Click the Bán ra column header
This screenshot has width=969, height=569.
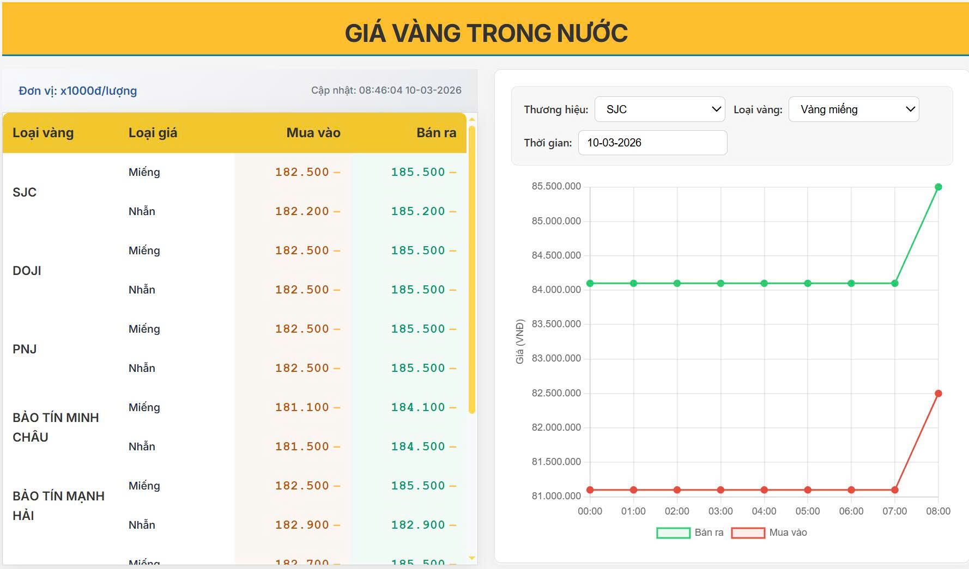coord(436,133)
